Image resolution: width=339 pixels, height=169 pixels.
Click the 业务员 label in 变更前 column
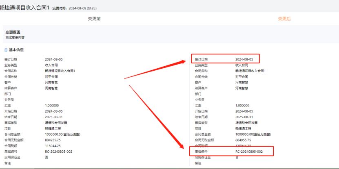tap(9, 100)
